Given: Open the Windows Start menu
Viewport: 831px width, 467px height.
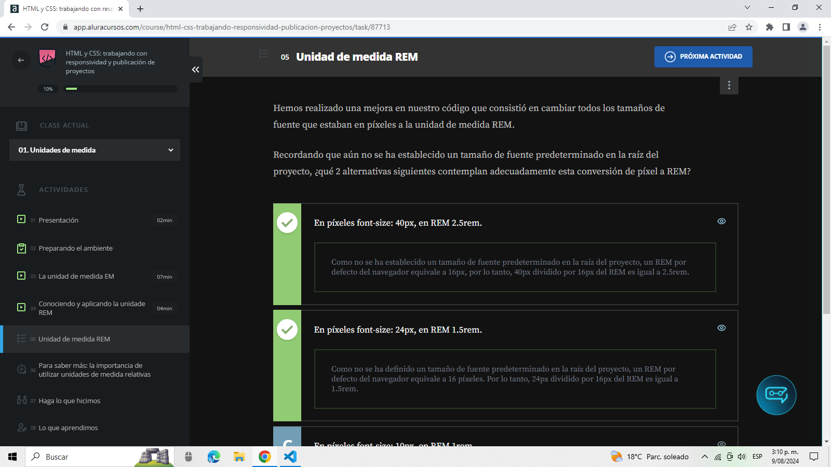Looking at the screenshot, I should pos(12,457).
